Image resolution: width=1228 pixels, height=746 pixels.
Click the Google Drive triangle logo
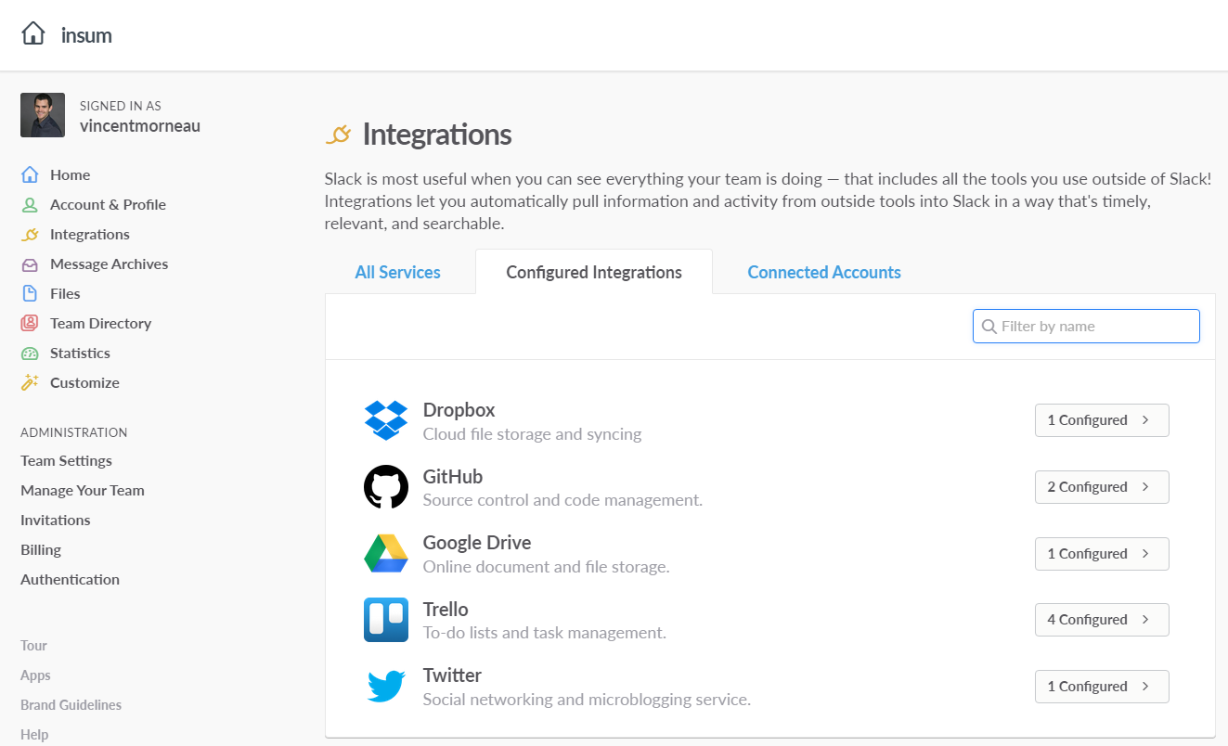(x=386, y=554)
